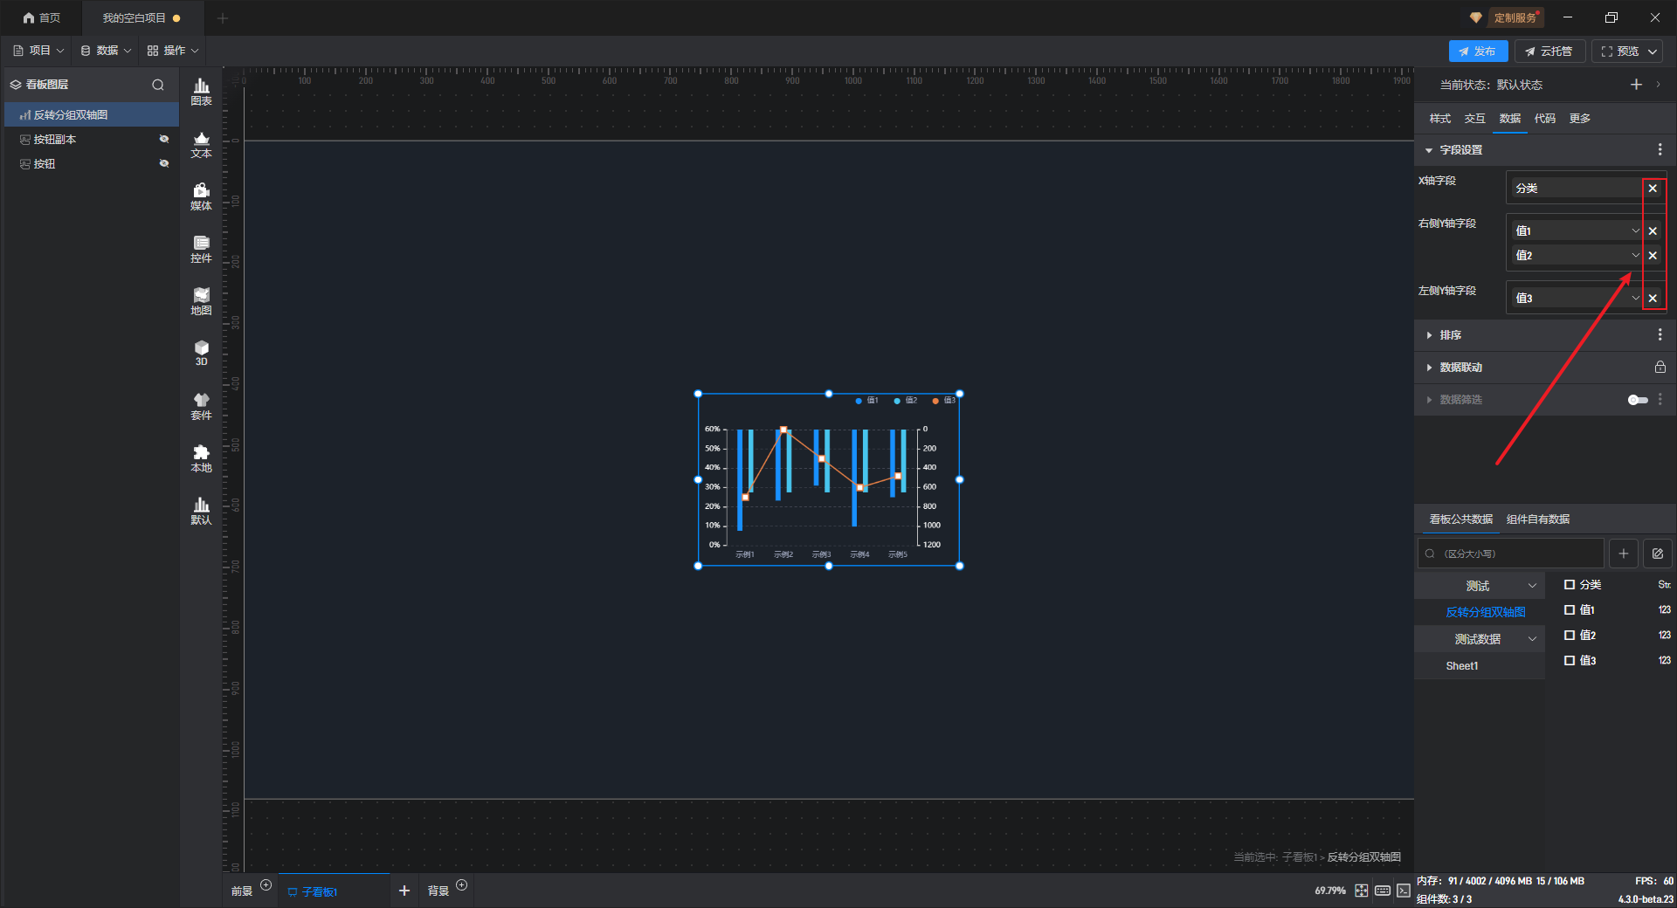The width and height of the screenshot is (1677, 908).
Task: Check the 值1 field checkbox
Action: pyautogui.click(x=1570, y=610)
